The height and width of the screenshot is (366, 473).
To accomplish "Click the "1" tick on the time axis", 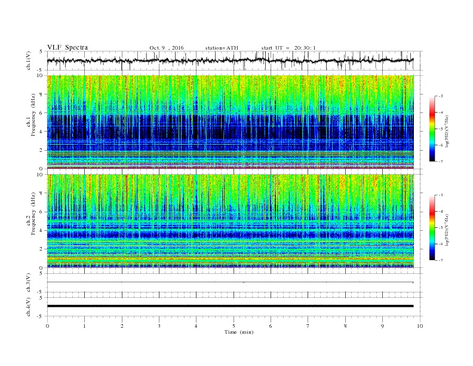I will [x=84, y=326].
